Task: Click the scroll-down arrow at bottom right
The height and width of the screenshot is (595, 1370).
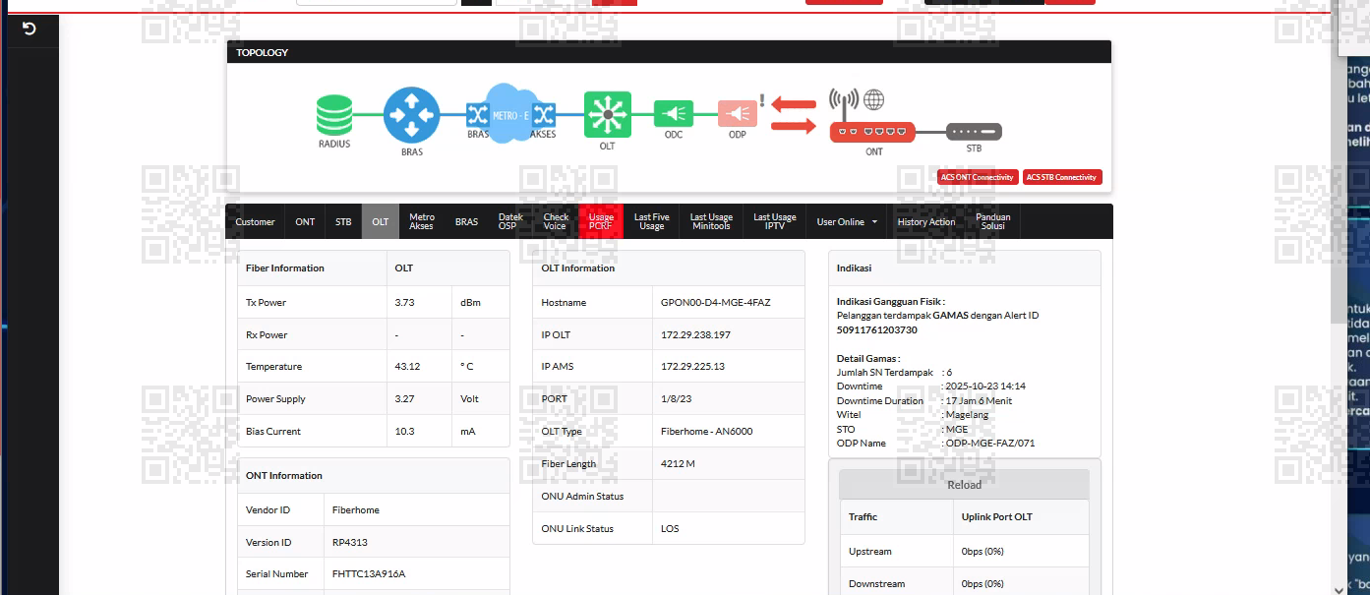Action: coord(1339,588)
